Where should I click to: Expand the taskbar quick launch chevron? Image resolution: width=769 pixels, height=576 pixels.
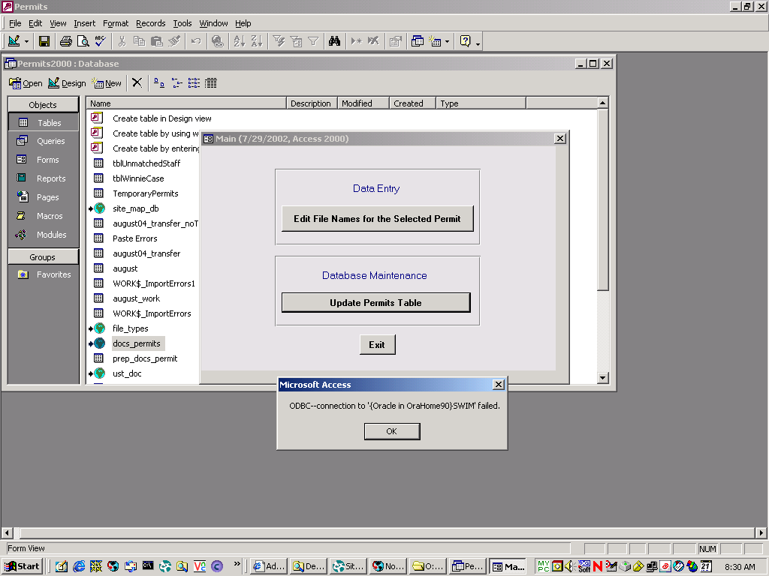pyautogui.click(x=237, y=563)
